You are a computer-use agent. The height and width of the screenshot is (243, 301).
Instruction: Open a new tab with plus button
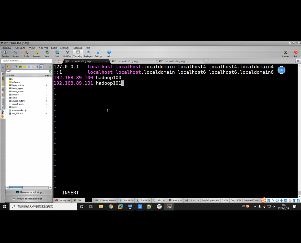[208, 61]
